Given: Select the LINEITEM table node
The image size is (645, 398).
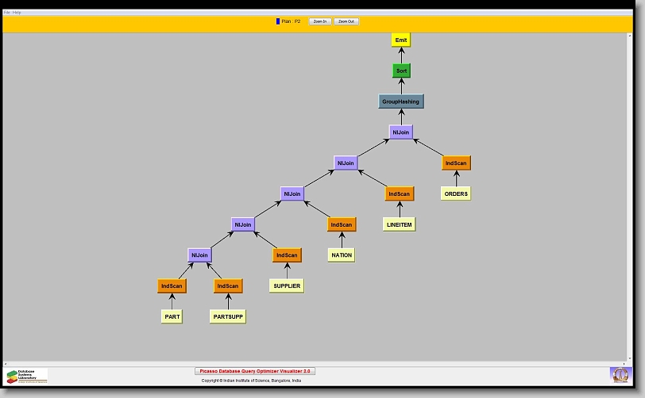Looking at the screenshot, I should click(400, 224).
